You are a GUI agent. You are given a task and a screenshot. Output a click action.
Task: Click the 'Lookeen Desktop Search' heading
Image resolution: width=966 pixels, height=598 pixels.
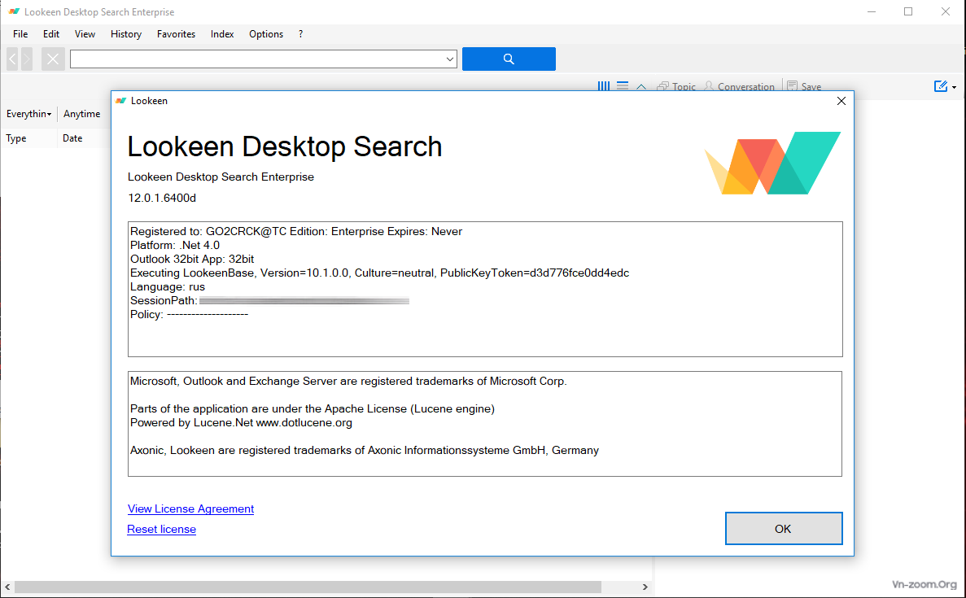tap(285, 146)
